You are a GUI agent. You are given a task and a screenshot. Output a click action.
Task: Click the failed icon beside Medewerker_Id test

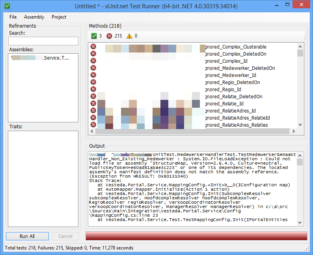tap(93, 75)
